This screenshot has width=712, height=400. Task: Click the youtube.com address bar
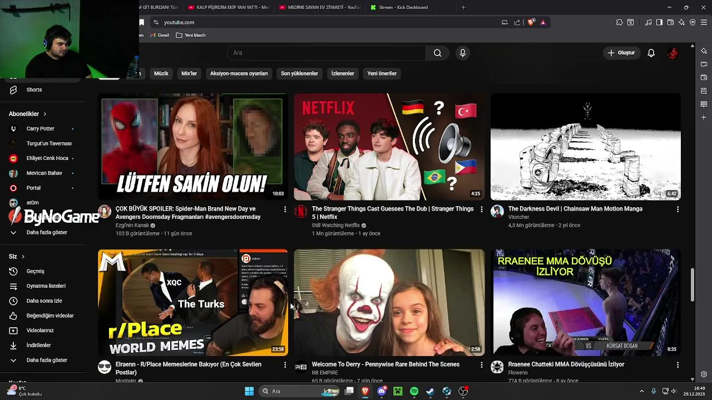328,22
